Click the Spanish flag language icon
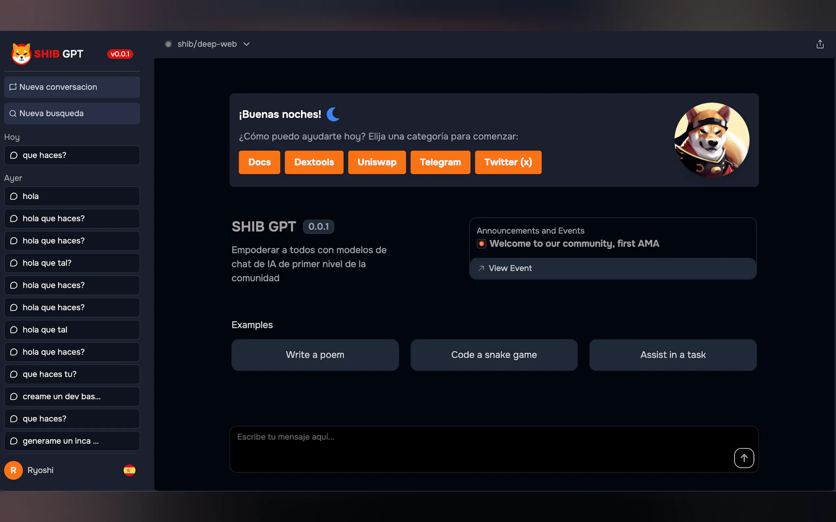 [x=129, y=470]
